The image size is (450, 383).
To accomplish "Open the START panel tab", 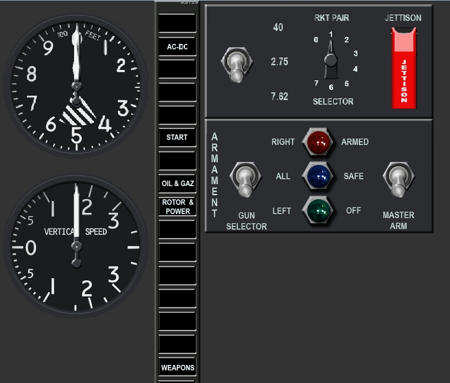I will pos(177,137).
